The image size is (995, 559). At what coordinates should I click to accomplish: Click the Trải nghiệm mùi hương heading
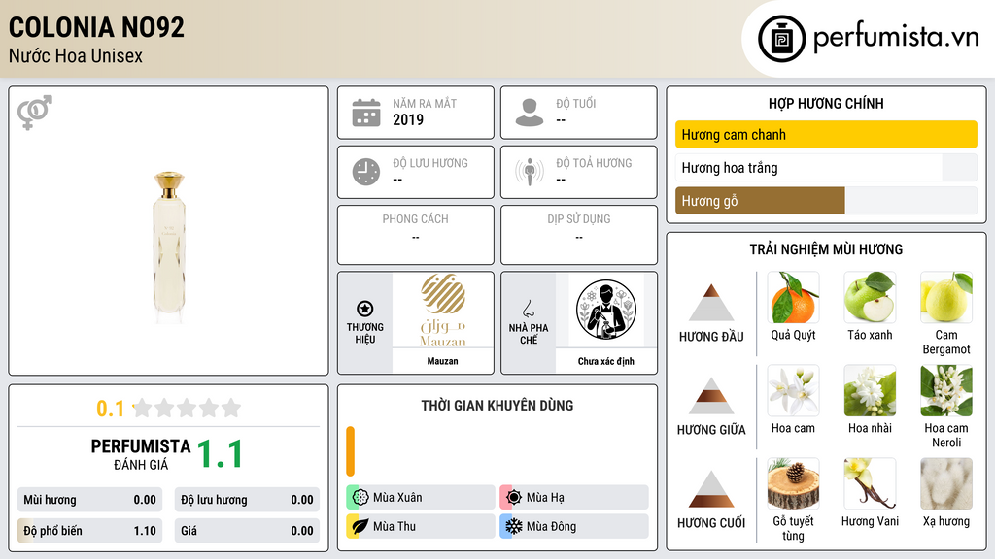pos(826,249)
